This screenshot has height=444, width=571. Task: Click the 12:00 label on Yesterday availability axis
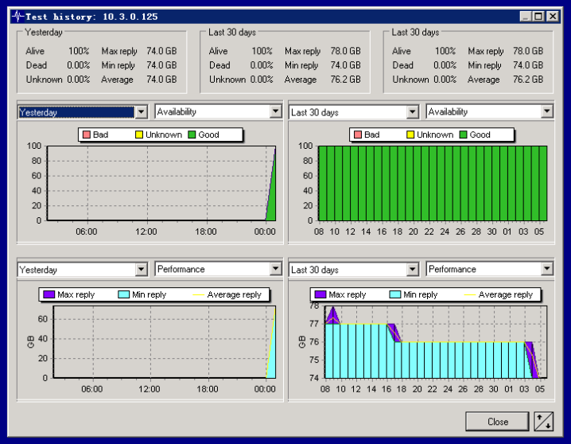point(146,232)
